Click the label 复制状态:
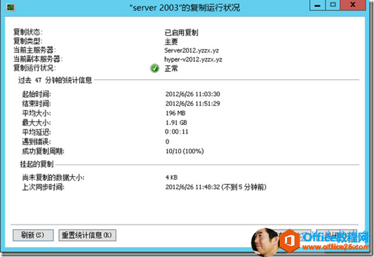The width and height of the screenshot is (374, 257). (x=28, y=32)
